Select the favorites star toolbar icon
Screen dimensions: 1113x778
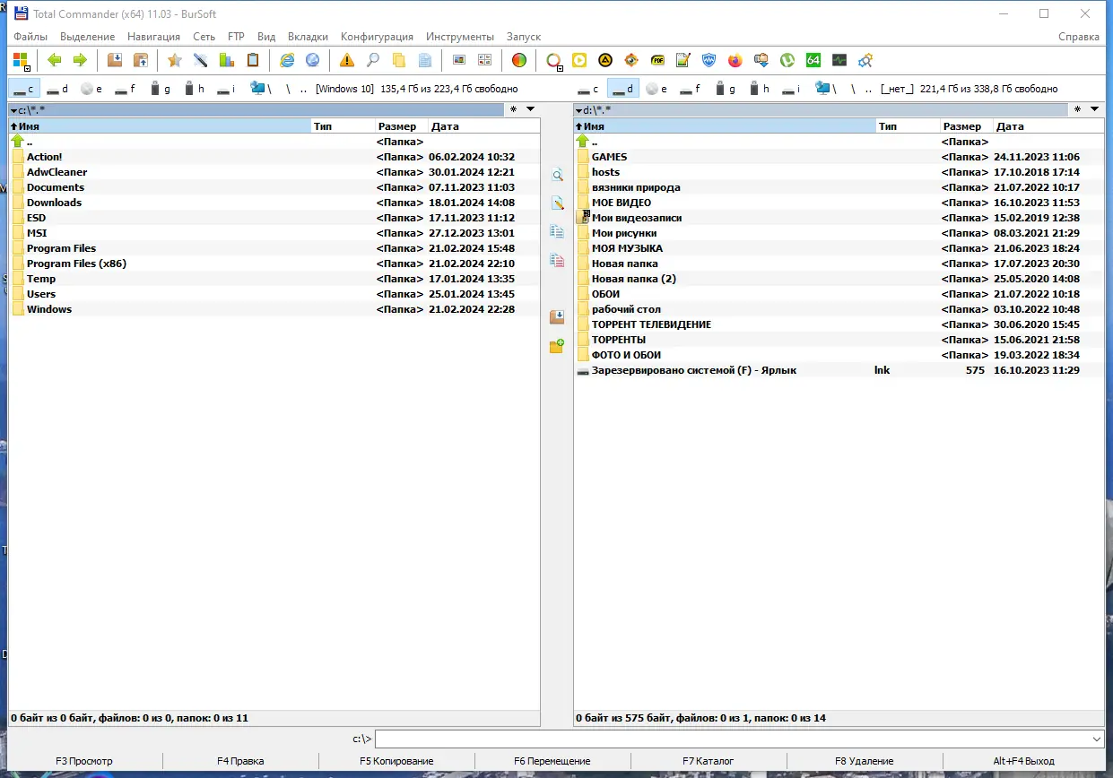(176, 60)
